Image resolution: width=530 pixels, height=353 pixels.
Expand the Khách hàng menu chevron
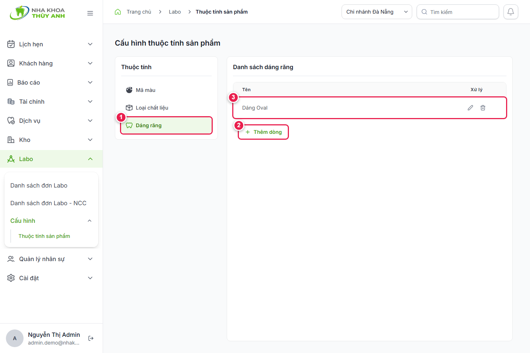90,63
